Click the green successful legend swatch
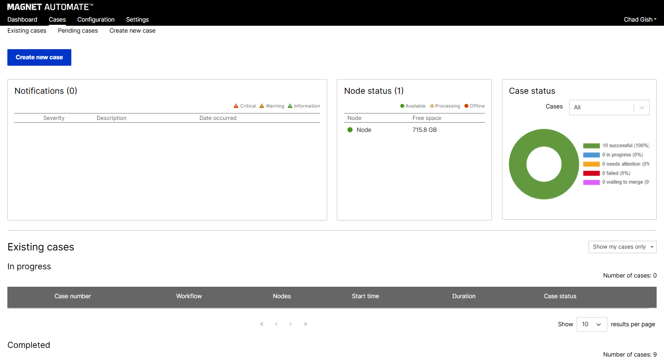664x363 pixels. 591,146
